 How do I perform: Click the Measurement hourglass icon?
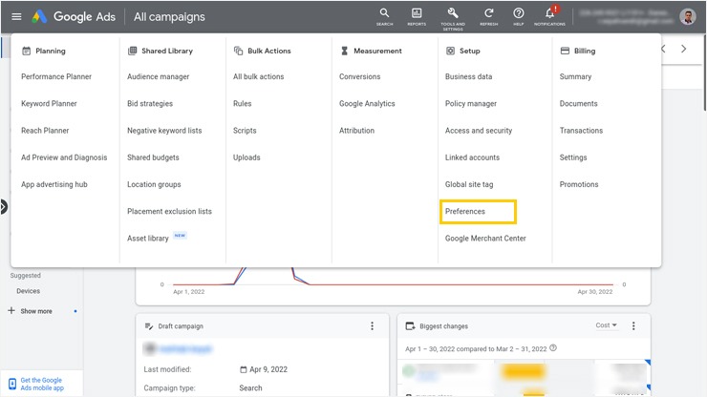(345, 51)
